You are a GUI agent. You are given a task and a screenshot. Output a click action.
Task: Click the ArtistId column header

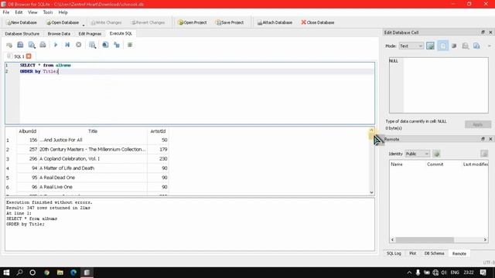click(x=158, y=131)
